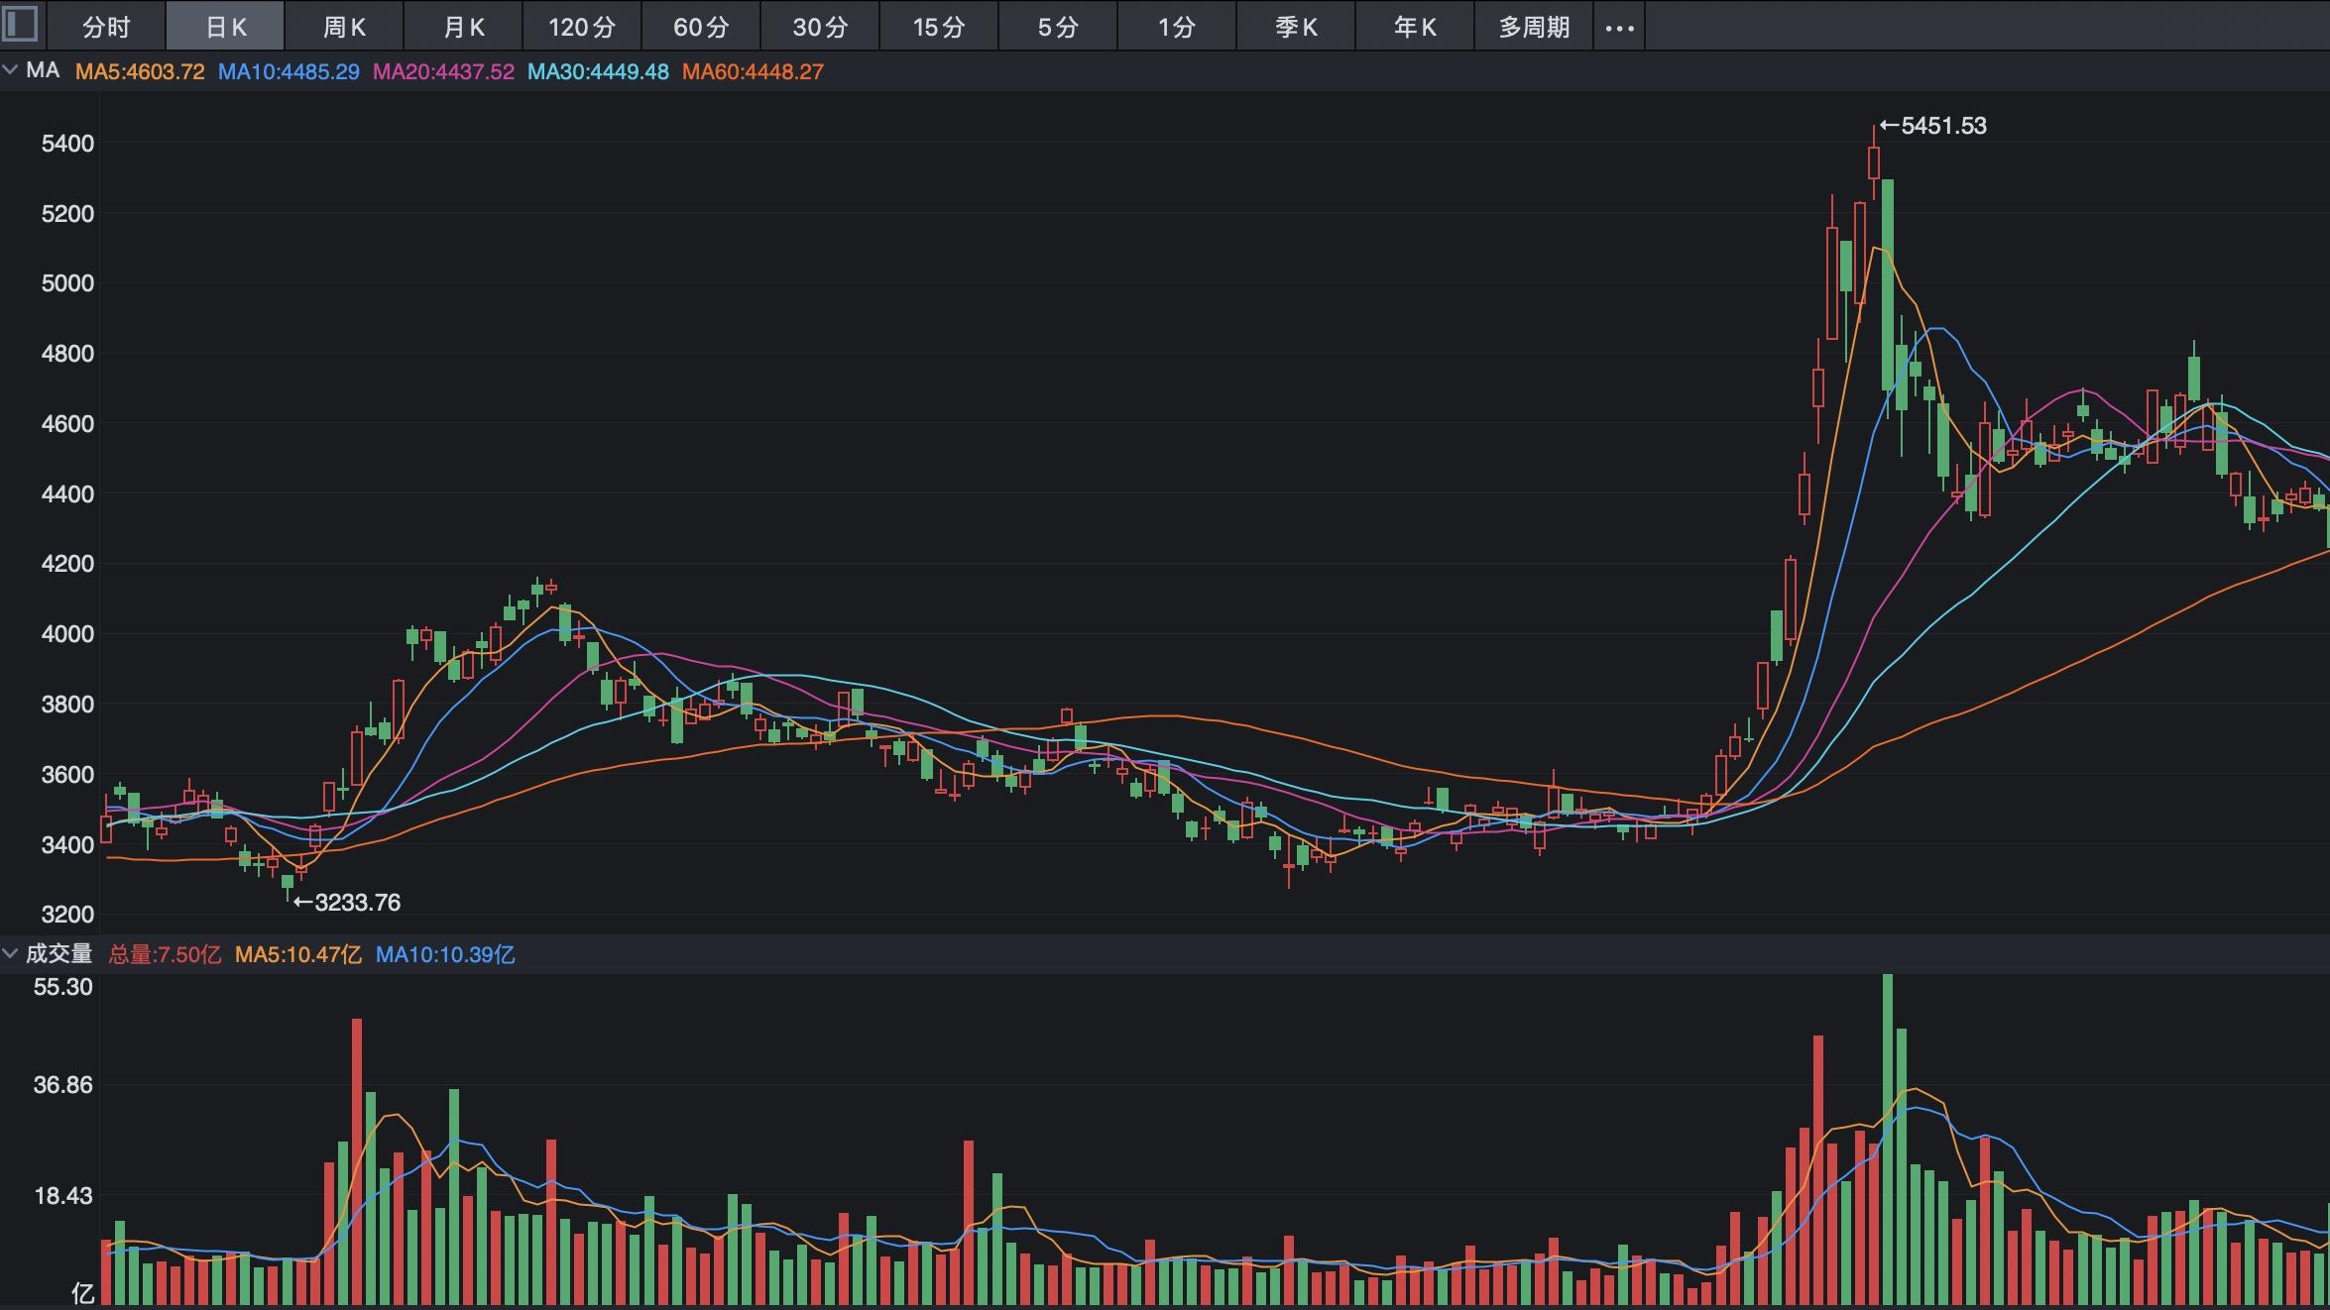The height and width of the screenshot is (1310, 2330).
Task: Click the volume MA5:10.47亿 value
Action: coord(297,954)
